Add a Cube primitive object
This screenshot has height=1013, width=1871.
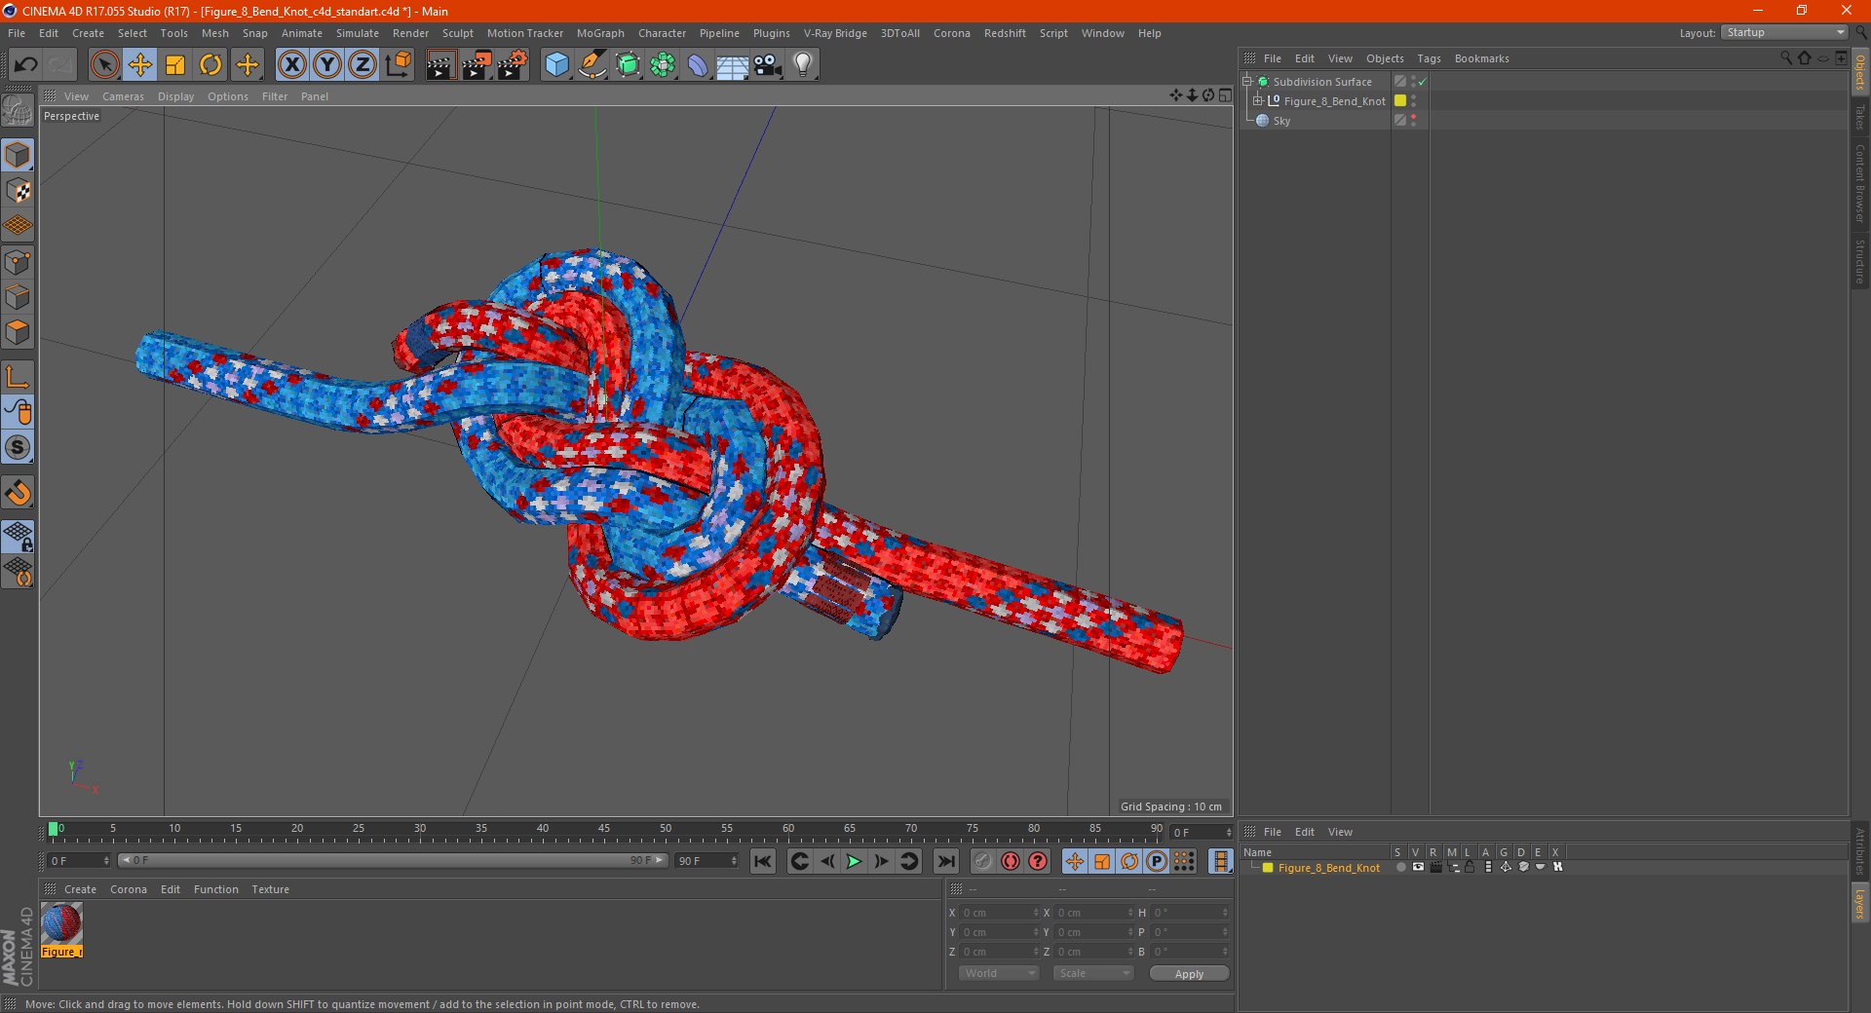(x=556, y=65)
